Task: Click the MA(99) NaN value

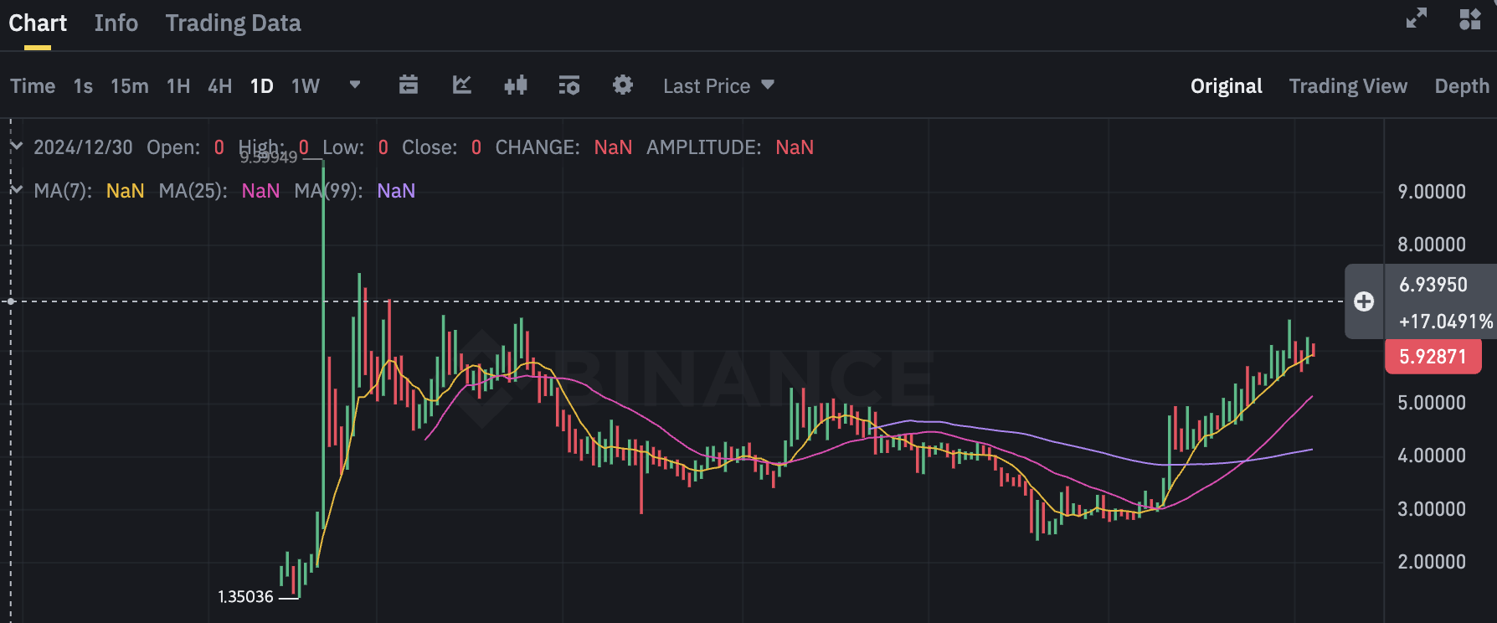Action: pyautogui.click(x=396, y=191)
